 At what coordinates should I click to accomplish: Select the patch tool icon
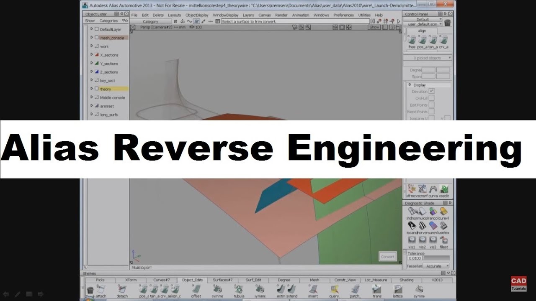(x=355, y=289)
